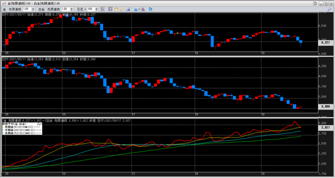This screenshot has width=335, height=178.
Task: Click the gold multiplier 1.00 input field
Action: [27, 9]
